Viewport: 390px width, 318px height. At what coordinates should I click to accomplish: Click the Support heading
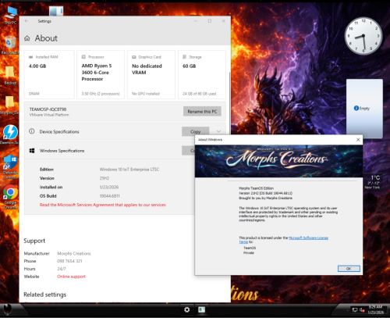pos(34,241)
